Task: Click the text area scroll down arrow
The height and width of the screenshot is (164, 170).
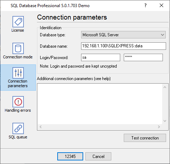Action: (165, 121)
